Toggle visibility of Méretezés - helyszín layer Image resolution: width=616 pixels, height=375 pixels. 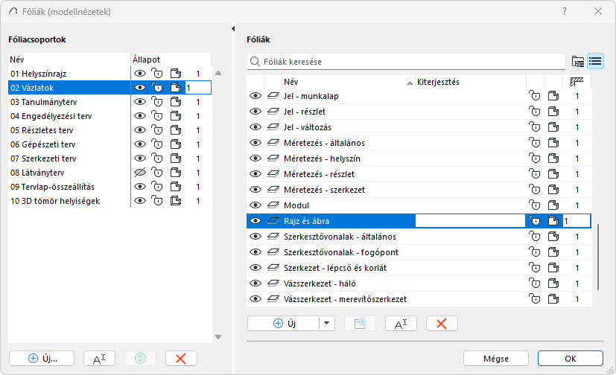tap(255, 158)
